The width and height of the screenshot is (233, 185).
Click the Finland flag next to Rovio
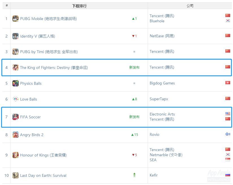coord(228,134)
